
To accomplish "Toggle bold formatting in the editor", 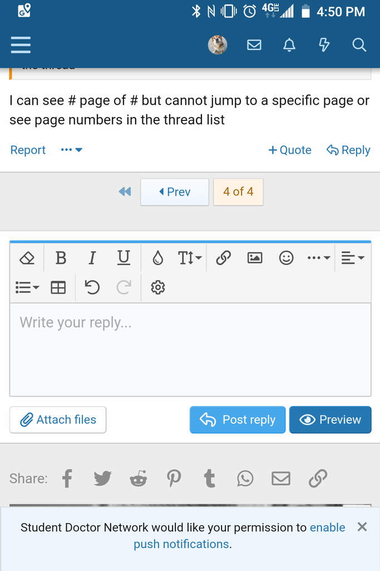I will click(61, 258).
